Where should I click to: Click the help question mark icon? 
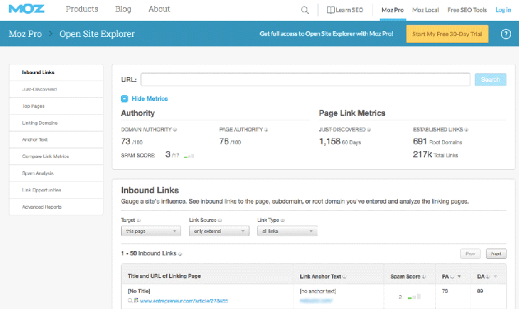[x=506, y=34]
